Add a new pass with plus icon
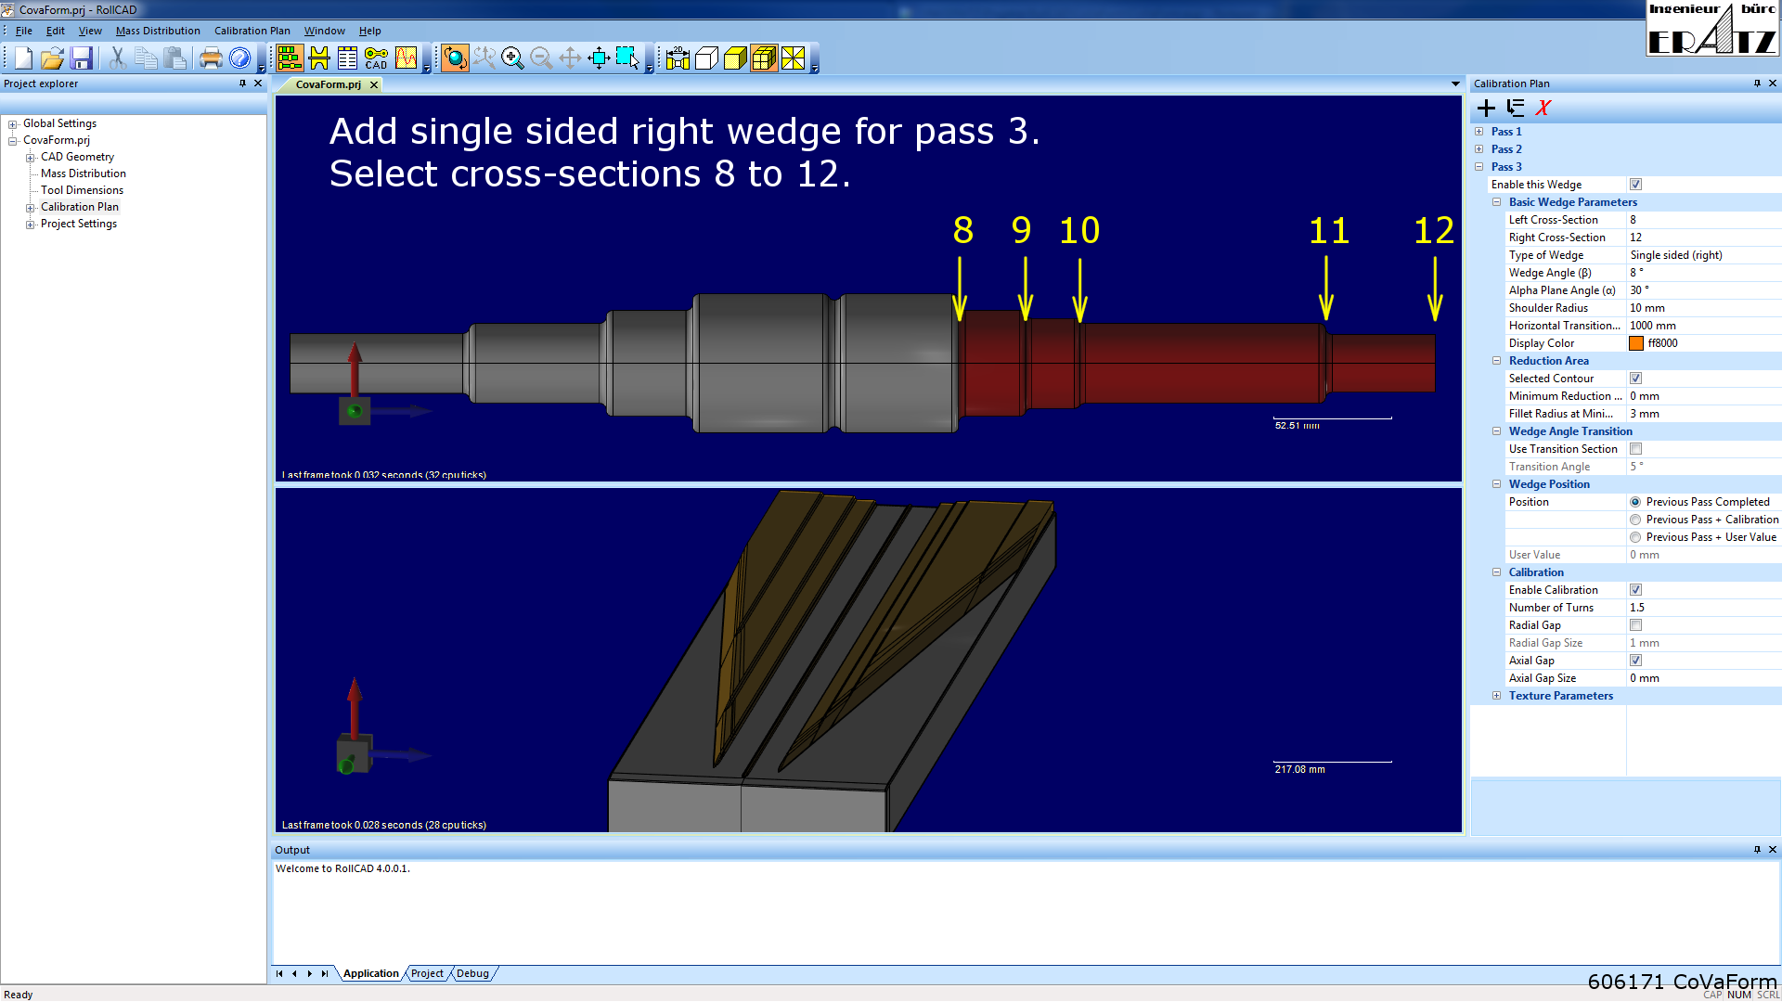The height and width of the screenshot is (1002, 1782). (x=1486, y=108)
